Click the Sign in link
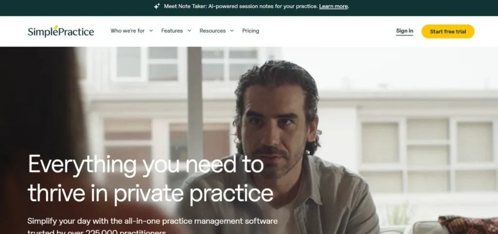 [x=405, y=31]
